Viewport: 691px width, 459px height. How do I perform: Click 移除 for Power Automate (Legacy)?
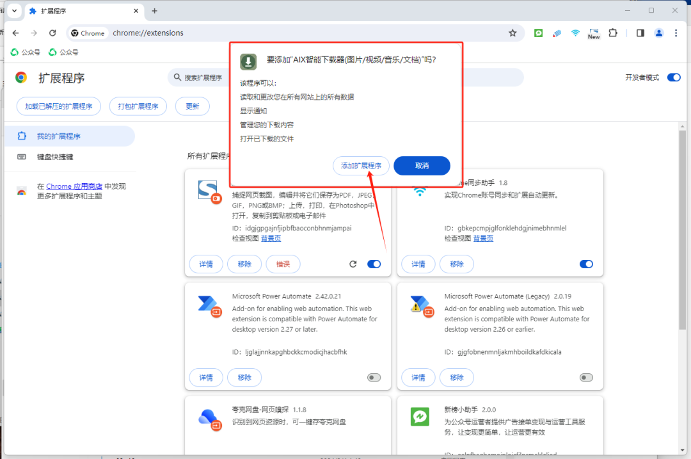(x=457, y=378)
